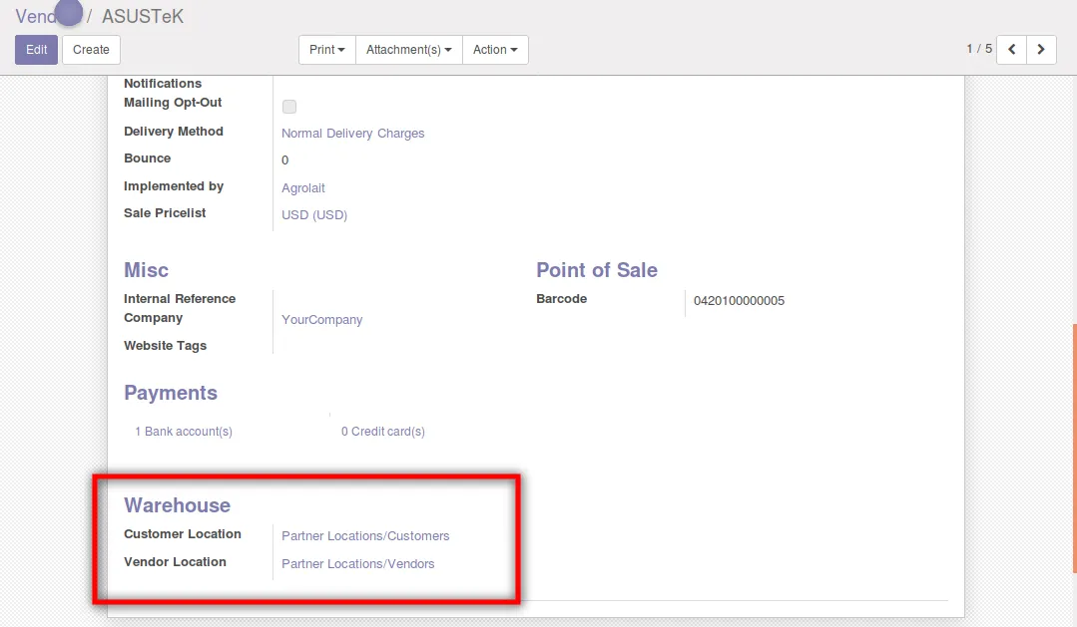Viewport: 1077px width, 627px height.
Task: Click the Delivery Method label
Action: coord(174,131)
